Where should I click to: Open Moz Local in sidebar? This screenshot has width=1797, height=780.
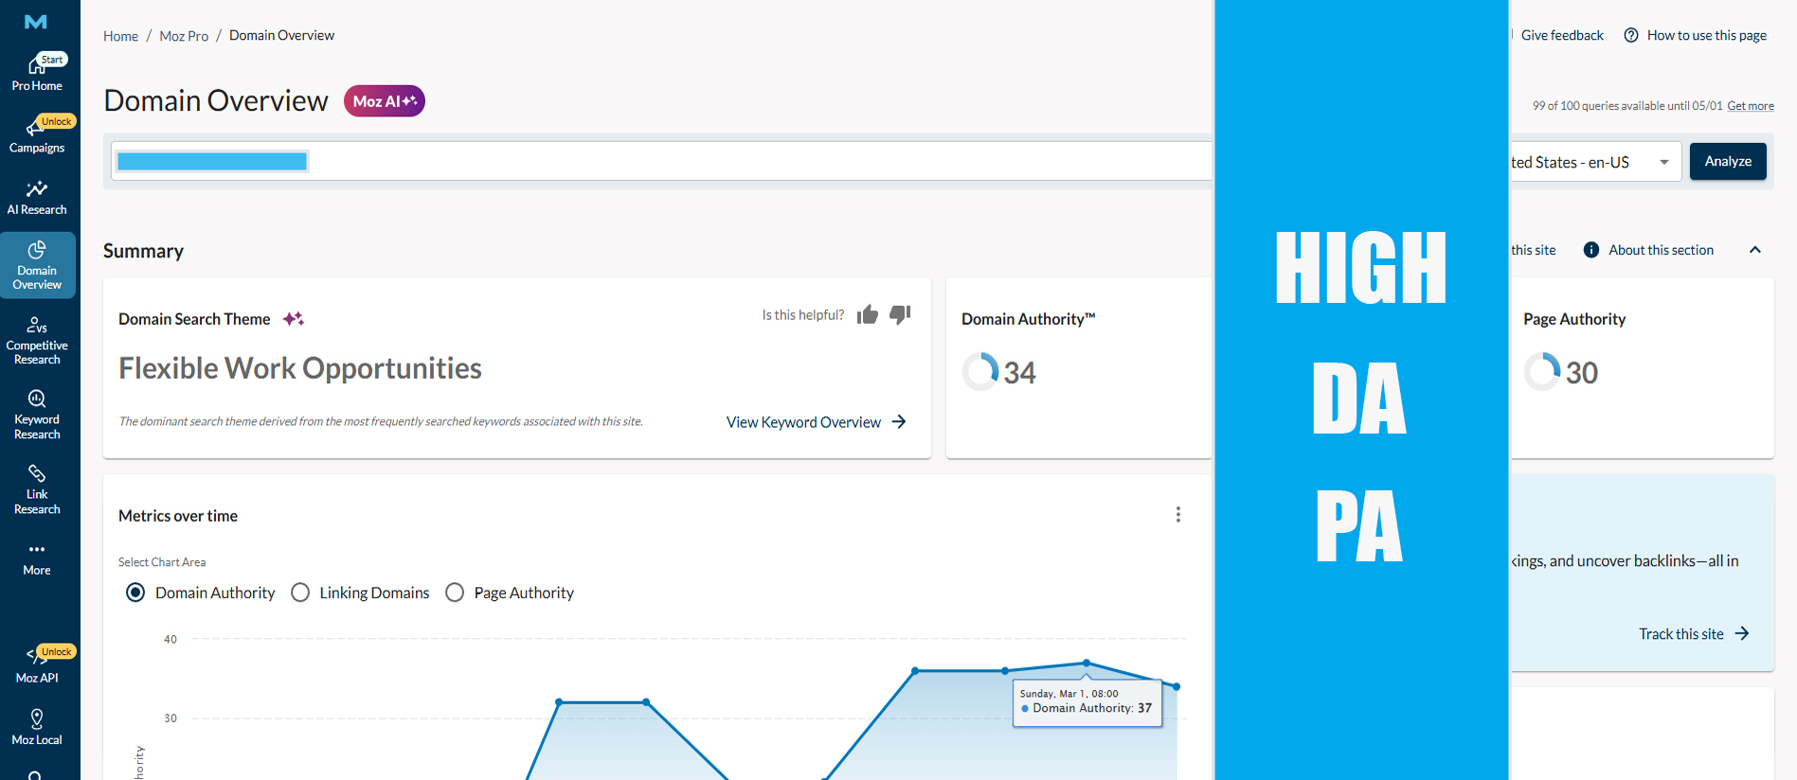pyautogui.click(x=37, y=727)
